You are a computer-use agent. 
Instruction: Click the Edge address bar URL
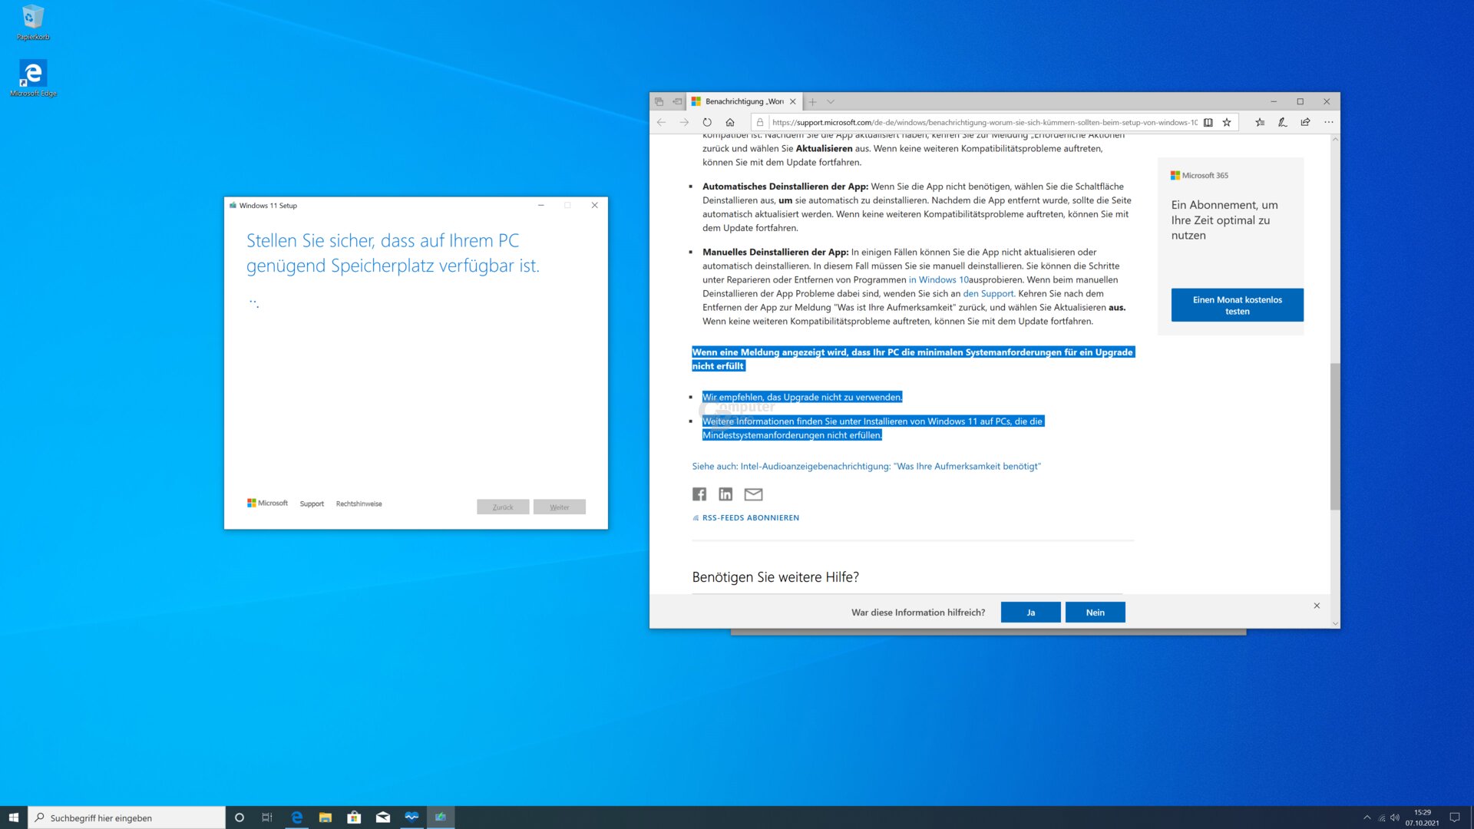[x=984, y=122]
